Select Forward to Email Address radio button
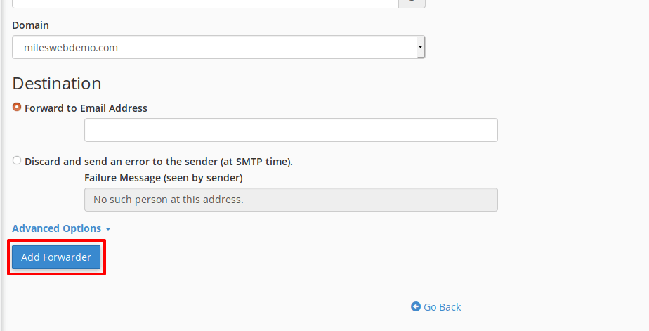Screen dimensions: 649x331 tap(17, 107)
